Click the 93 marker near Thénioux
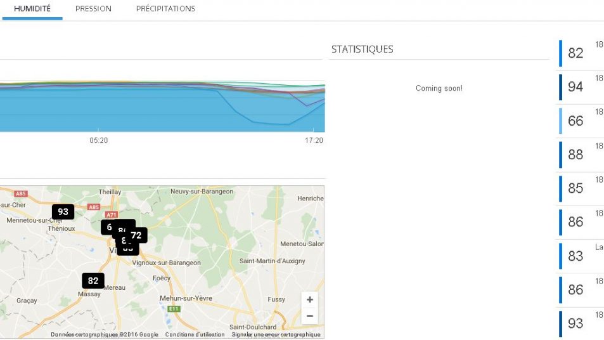604x340 pixels. tap(63, 212)
